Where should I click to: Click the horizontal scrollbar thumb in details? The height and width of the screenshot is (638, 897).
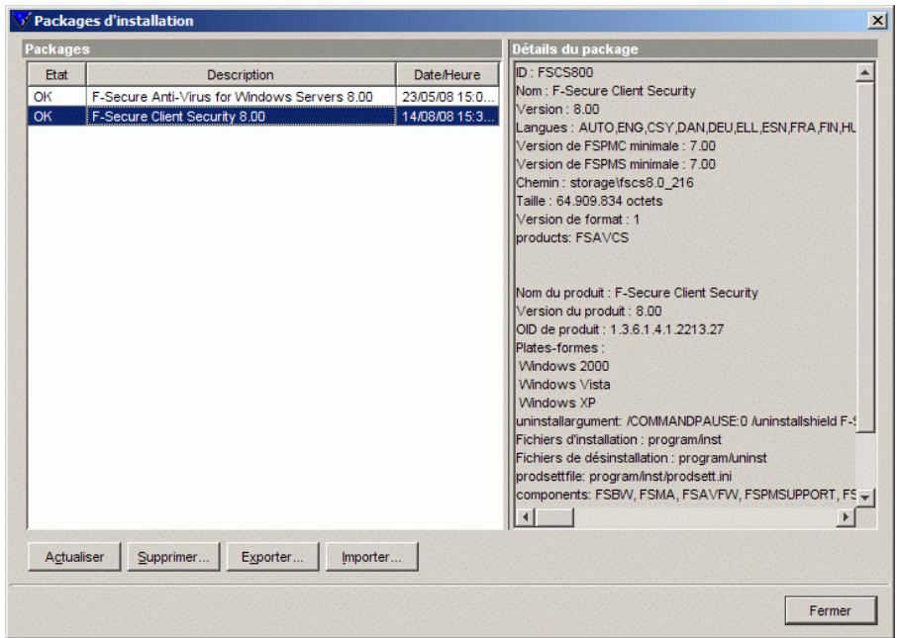coord(554,516)
